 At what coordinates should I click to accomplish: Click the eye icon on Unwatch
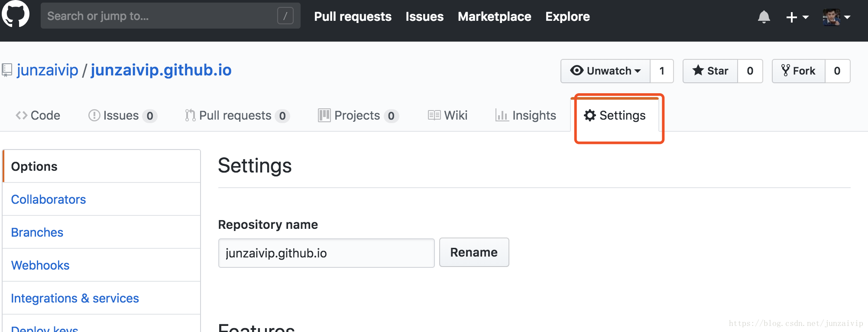coord(577,70)
